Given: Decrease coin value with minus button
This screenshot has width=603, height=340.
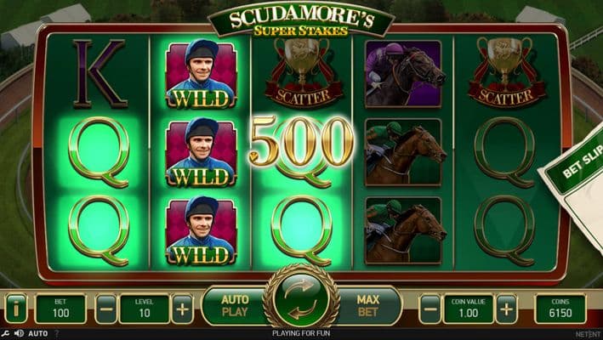Looking at the screenshot, I should 430,309.
